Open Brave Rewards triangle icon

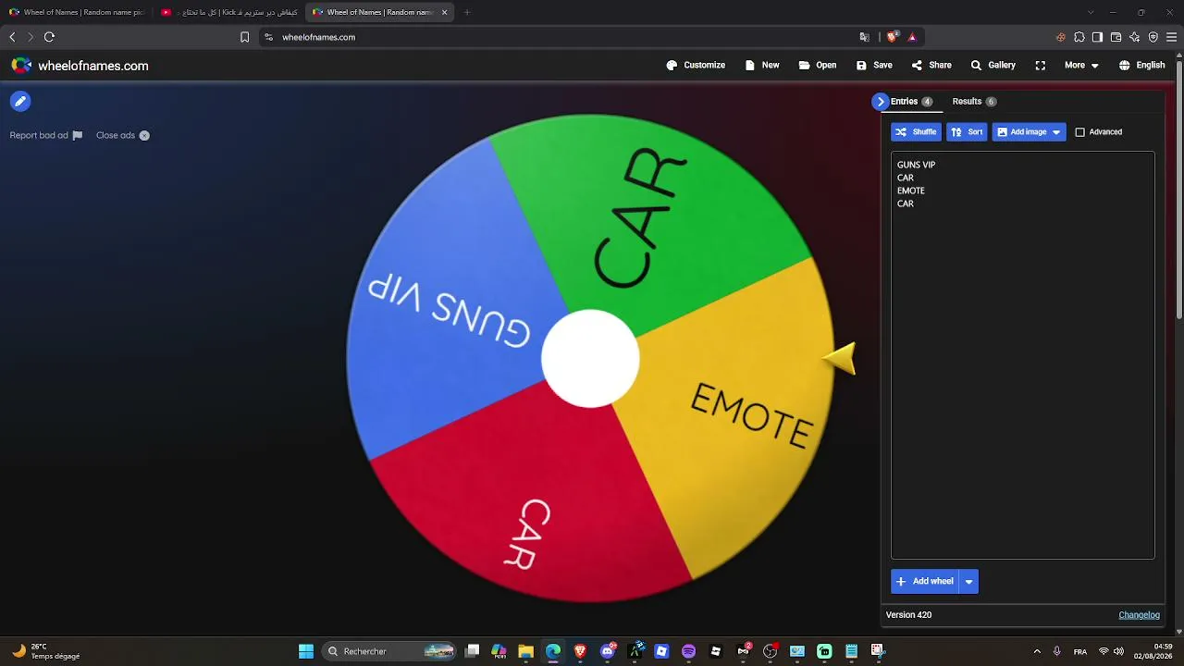912,37
